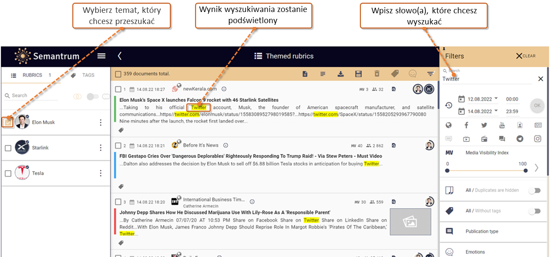Toggle the duplicates hidden switch

(x=535, y=191)
